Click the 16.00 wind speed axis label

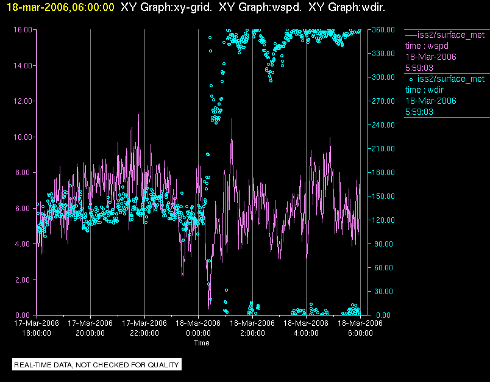23,30
